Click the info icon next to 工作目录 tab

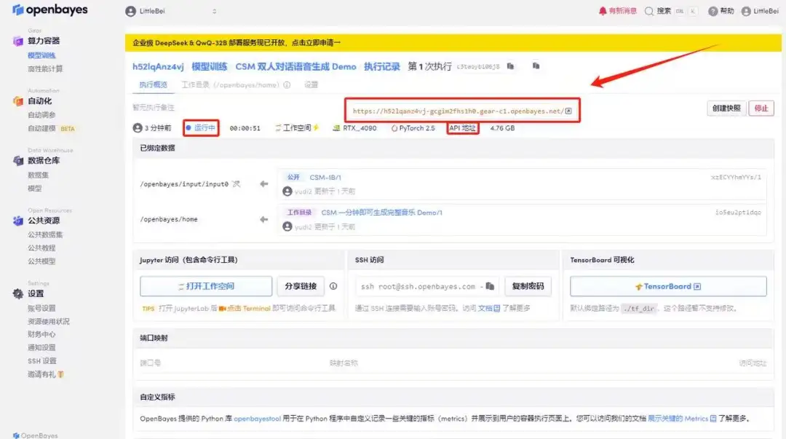(287, 84)
